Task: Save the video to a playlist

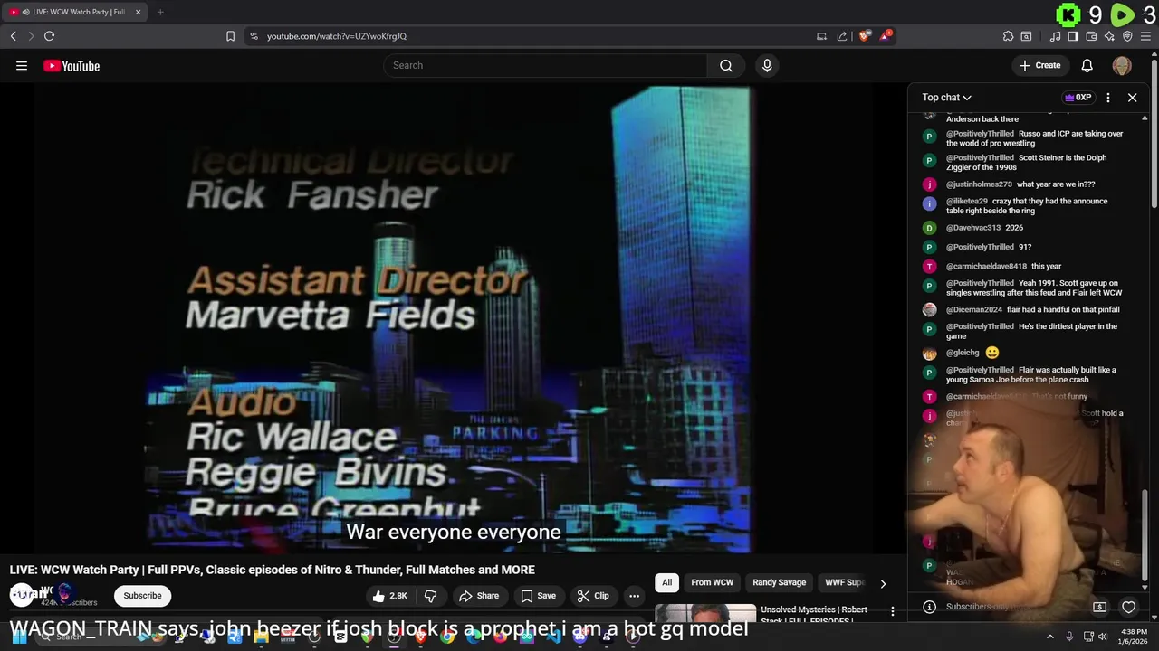Action: pyautogui.click(x=538, y=596)
